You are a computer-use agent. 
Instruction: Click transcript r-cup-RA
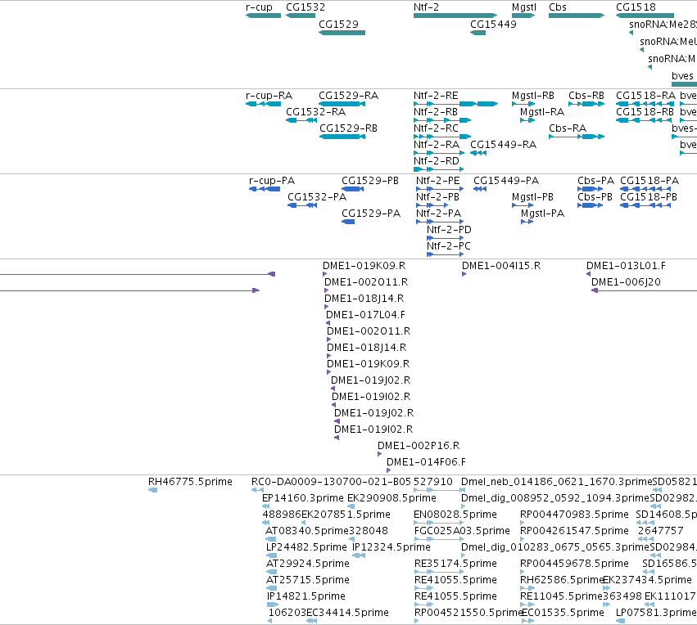pyautogui.click(x=269, y=96)
